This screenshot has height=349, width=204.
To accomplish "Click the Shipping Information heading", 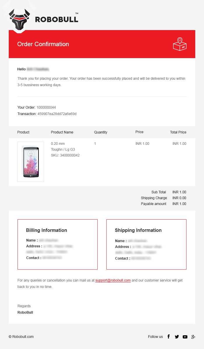I will click(x=138, y=230).
